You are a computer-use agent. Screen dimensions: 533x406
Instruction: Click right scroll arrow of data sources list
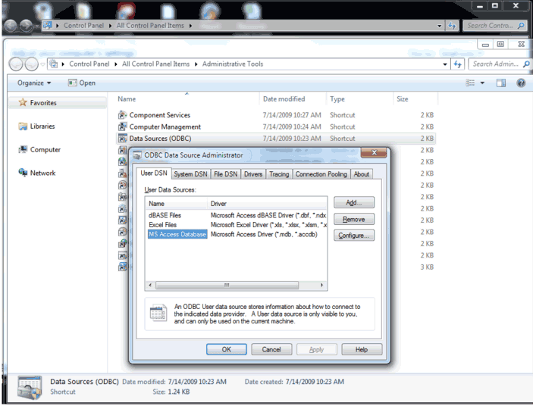pos(321,285)
